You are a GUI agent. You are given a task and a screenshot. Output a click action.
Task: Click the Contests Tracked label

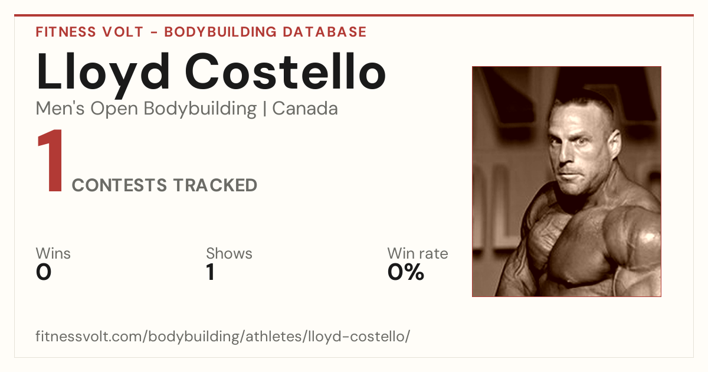click(x=165, y=185)
